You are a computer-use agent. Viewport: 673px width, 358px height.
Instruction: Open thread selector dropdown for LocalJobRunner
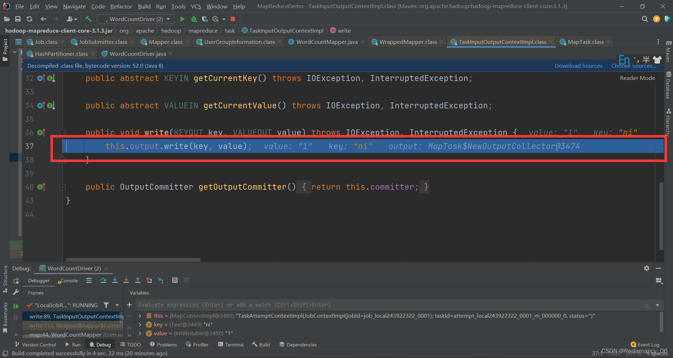click(117, 305)
